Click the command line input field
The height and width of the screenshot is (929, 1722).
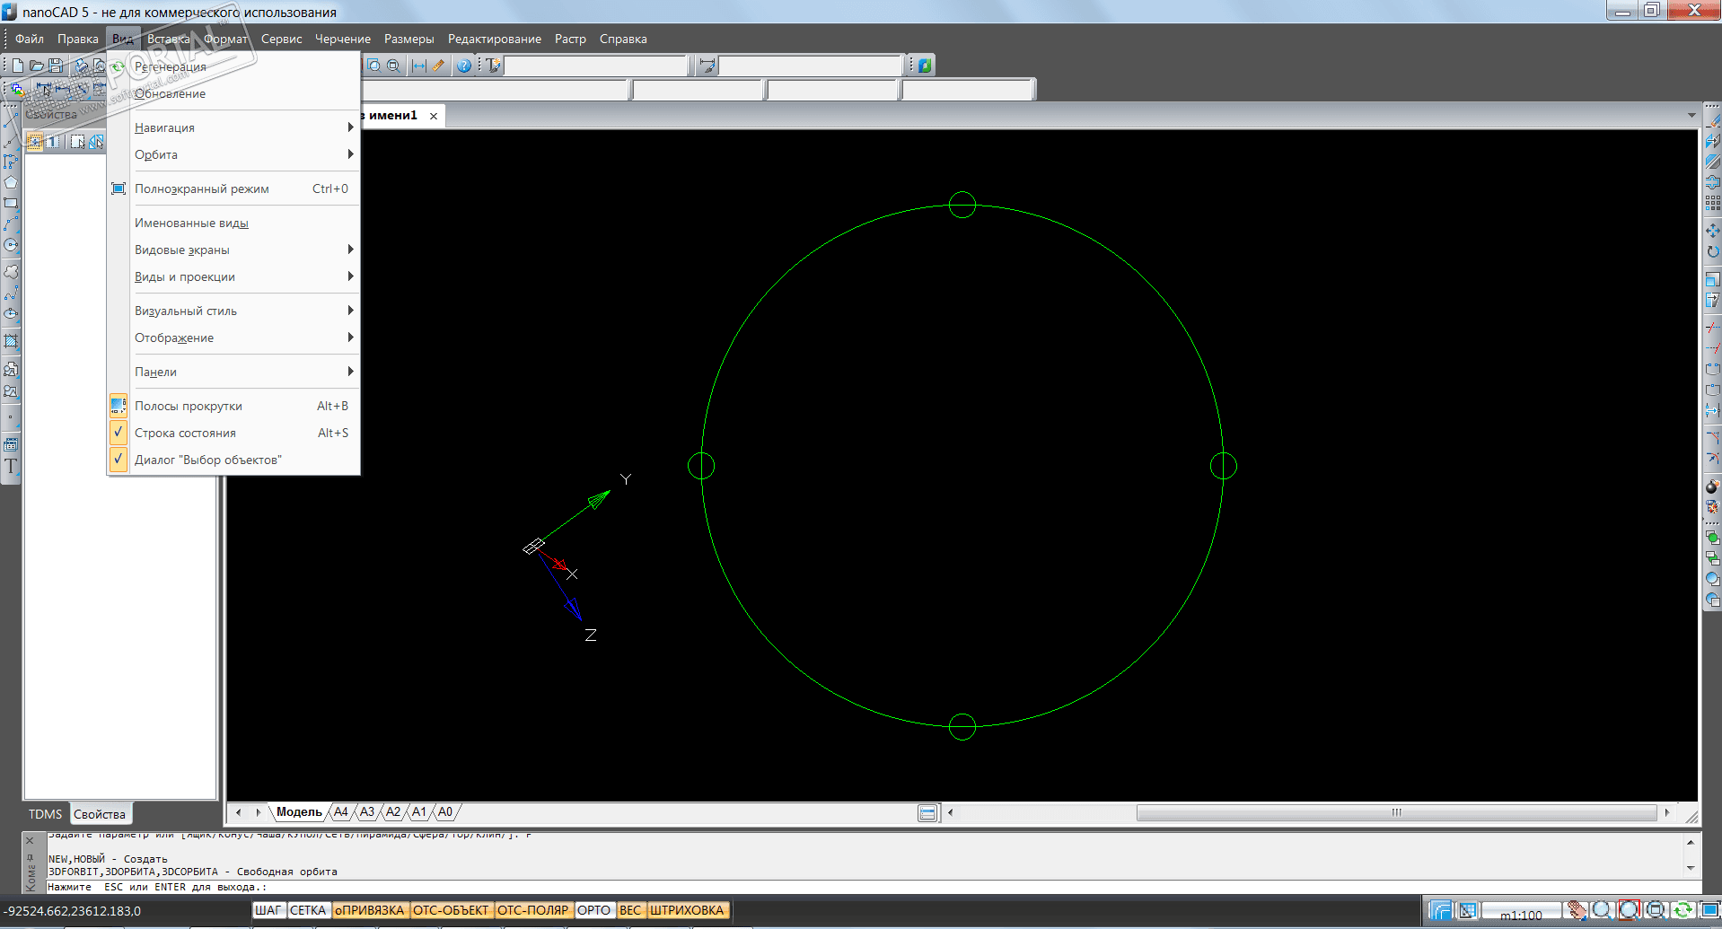point(866,887)
